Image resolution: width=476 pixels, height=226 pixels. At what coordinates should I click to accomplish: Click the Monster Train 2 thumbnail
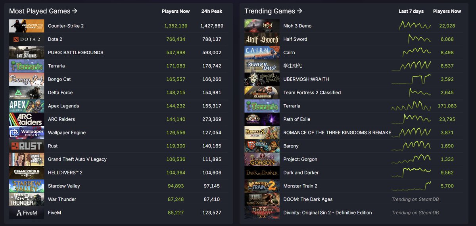click(262, 186)
